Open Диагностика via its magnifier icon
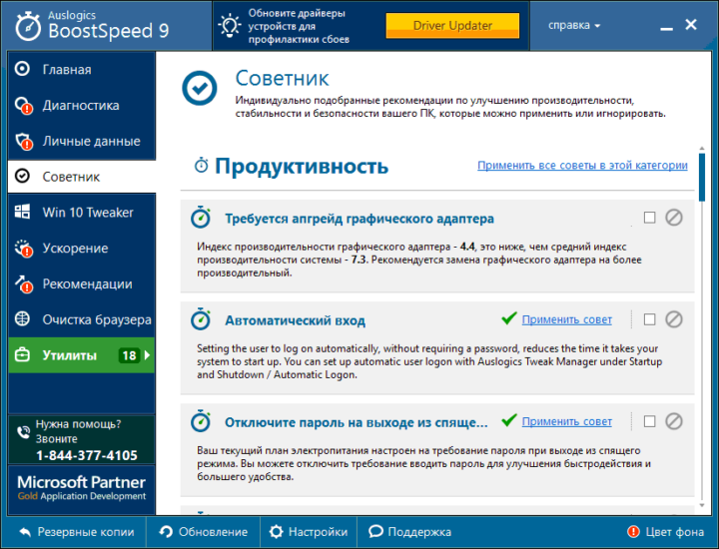 (x=23, y=106)
